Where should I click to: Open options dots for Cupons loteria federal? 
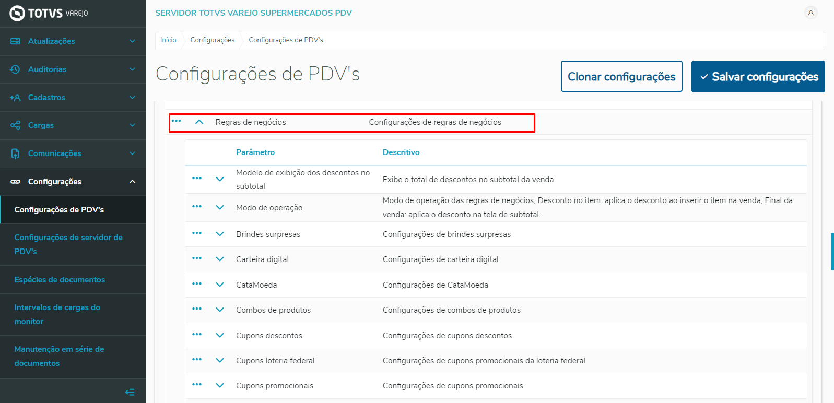tap(197, 359)
